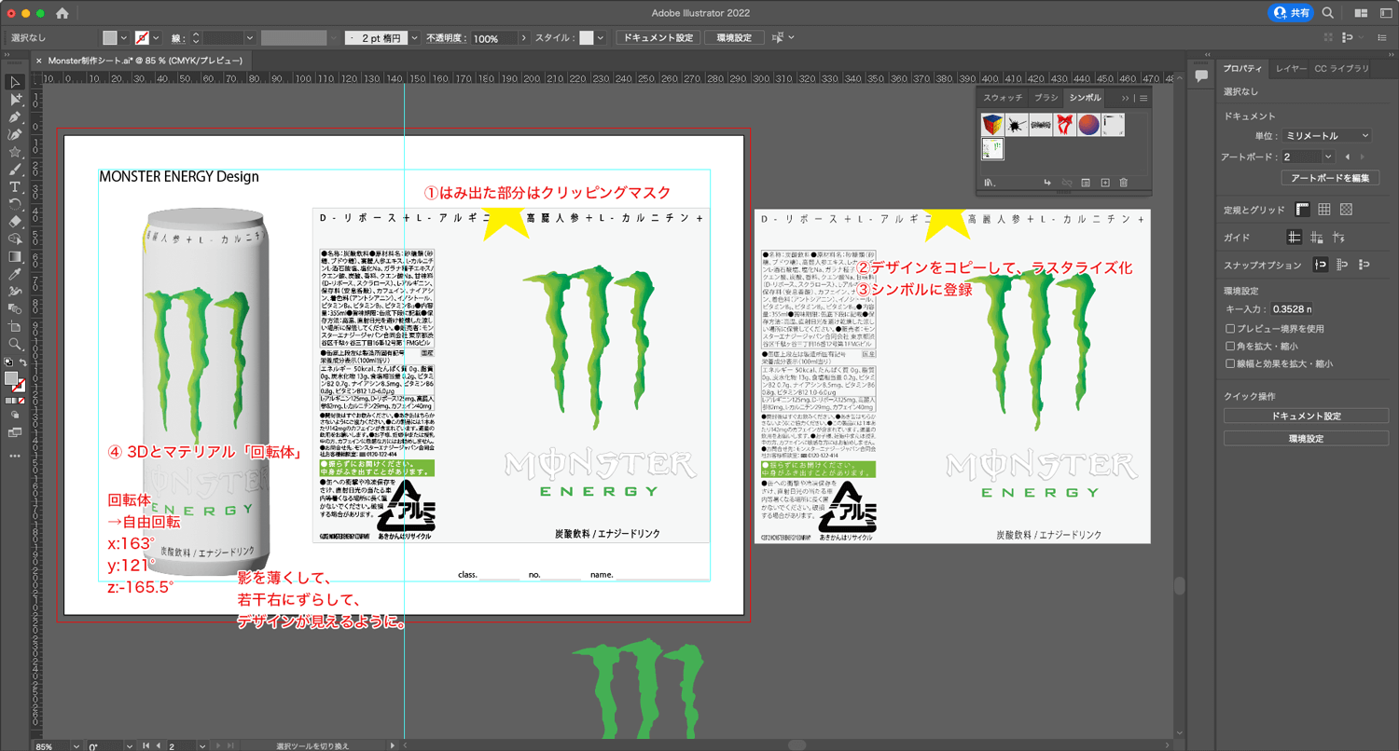
Task: Click ドキュメント設定 in control bar
Action: pyautogui.click(x=658, y=38)
